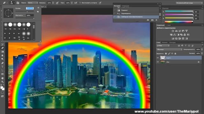Select the History Brush tool above the Eraser

pyautogui.click(x=2, y=44)
